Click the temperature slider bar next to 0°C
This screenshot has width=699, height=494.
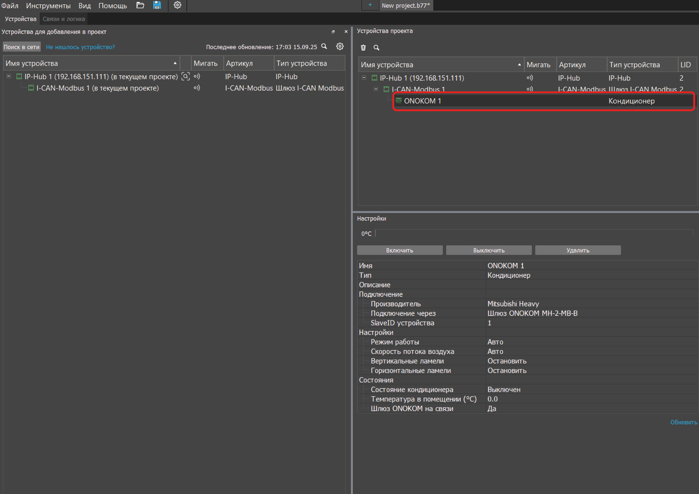point(534,233)
